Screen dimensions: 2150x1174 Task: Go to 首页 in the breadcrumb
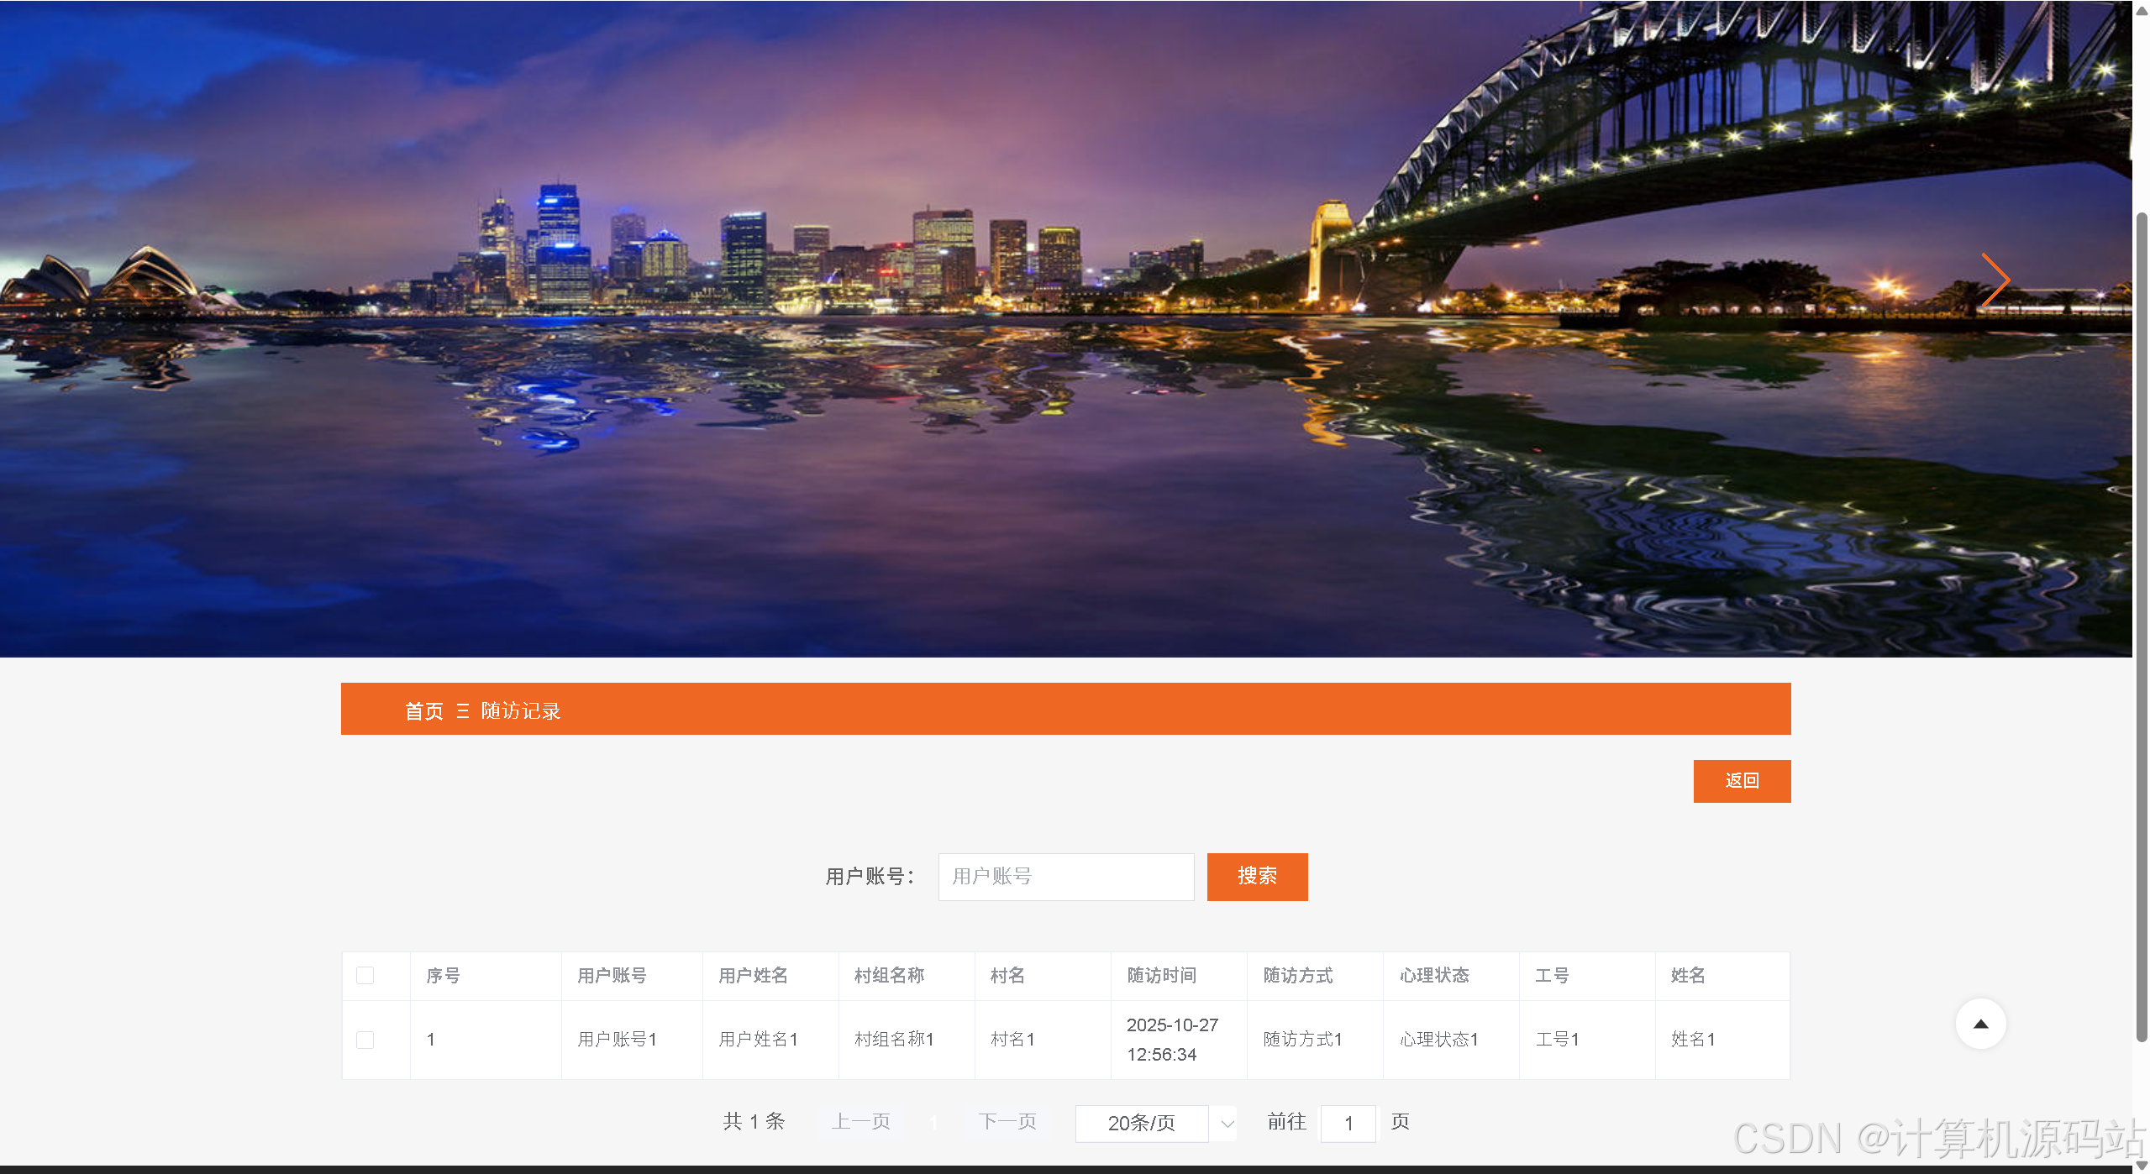click(x=424, y=711)
